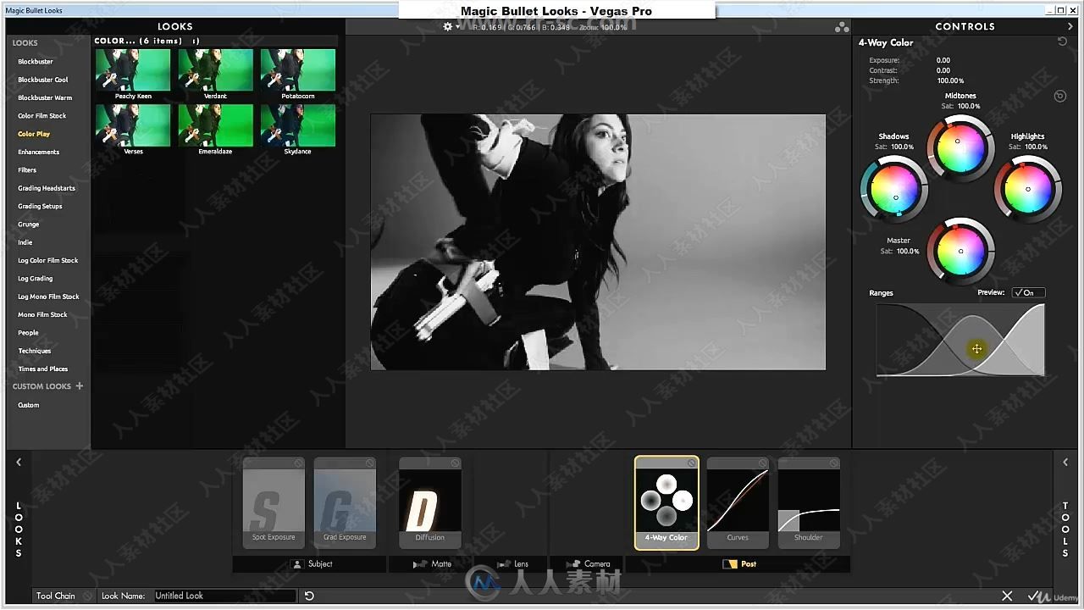Open the Indie looks category
Viewport: 1084px width, 610px height.
(x=25, y=242)
